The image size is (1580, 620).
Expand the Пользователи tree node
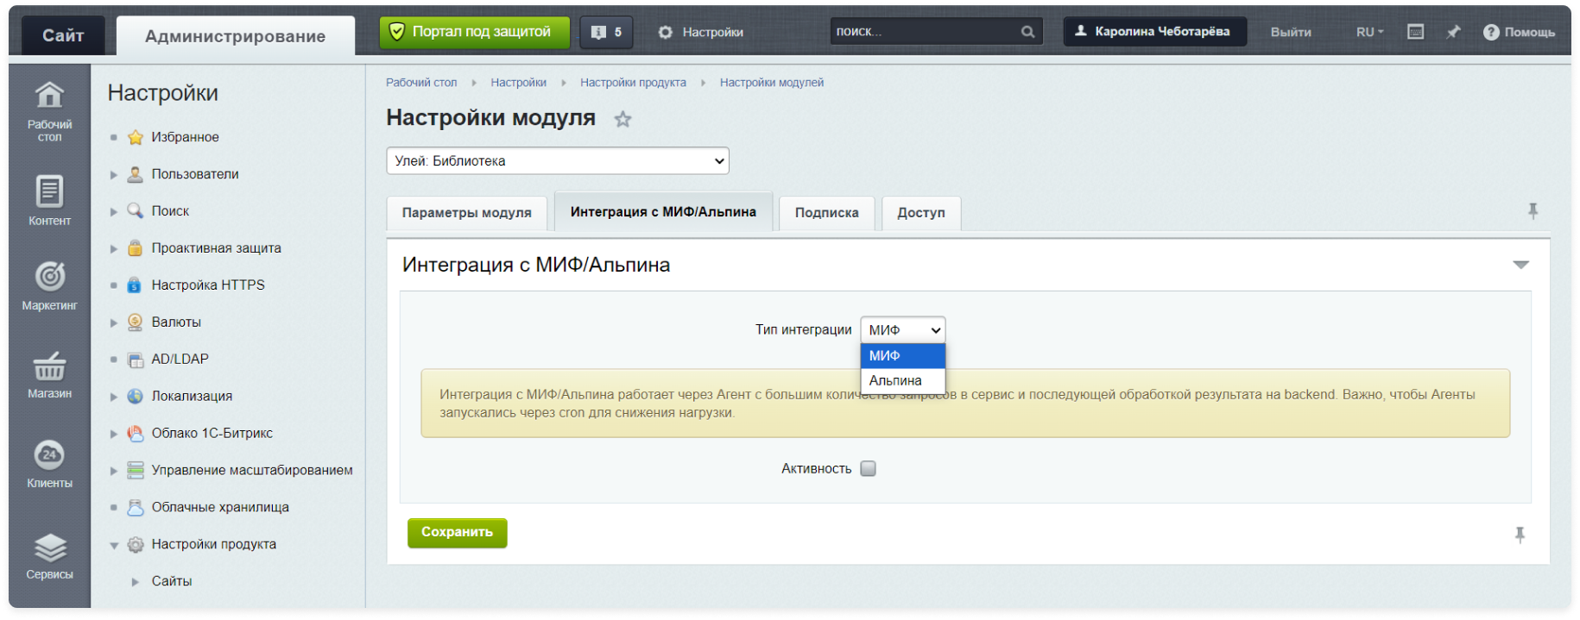(x=113, y=175)
